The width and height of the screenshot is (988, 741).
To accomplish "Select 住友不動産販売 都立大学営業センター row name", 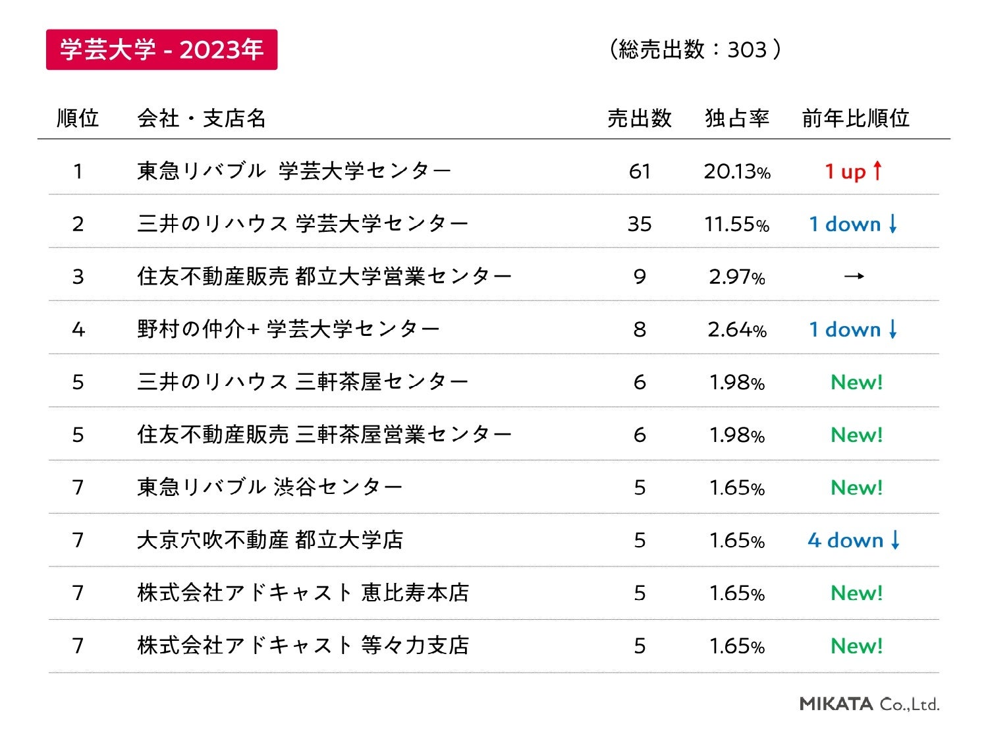I will coord(324,277).
